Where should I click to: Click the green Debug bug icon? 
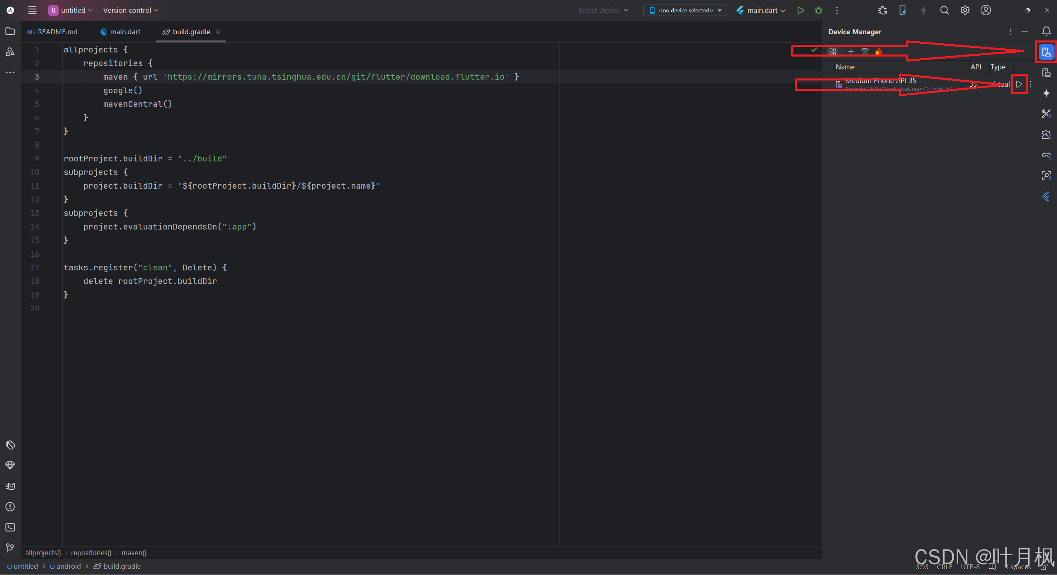pos(818,10)
